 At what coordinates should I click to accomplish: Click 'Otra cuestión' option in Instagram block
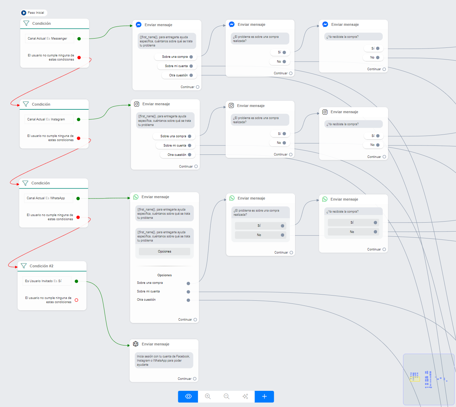177,155
